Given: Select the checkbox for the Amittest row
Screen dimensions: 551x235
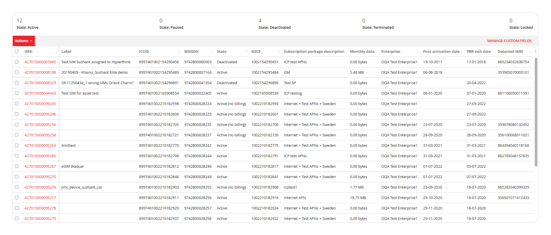Looking at the screenshot, I should click(x=16, y=146).
